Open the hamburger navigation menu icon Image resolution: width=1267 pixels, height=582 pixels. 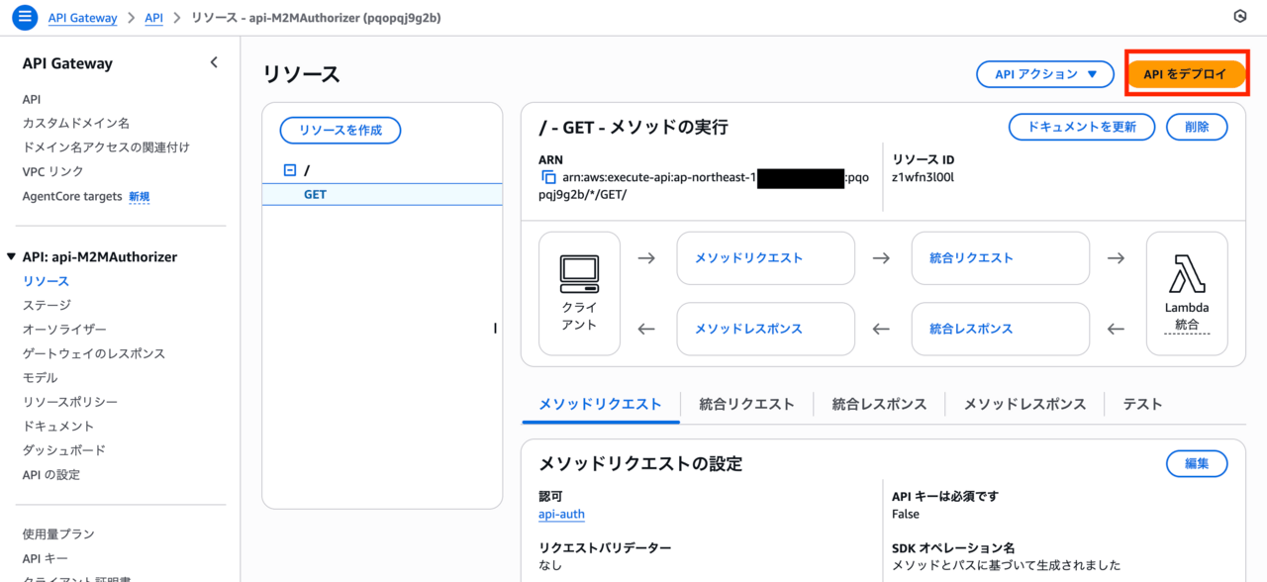point(25,18)
